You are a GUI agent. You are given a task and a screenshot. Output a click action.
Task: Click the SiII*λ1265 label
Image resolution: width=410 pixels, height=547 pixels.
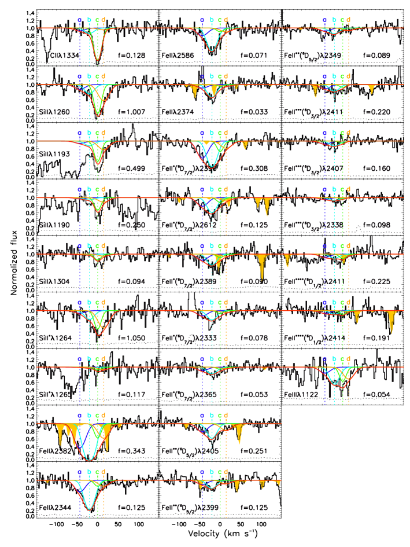coord(55,394)
